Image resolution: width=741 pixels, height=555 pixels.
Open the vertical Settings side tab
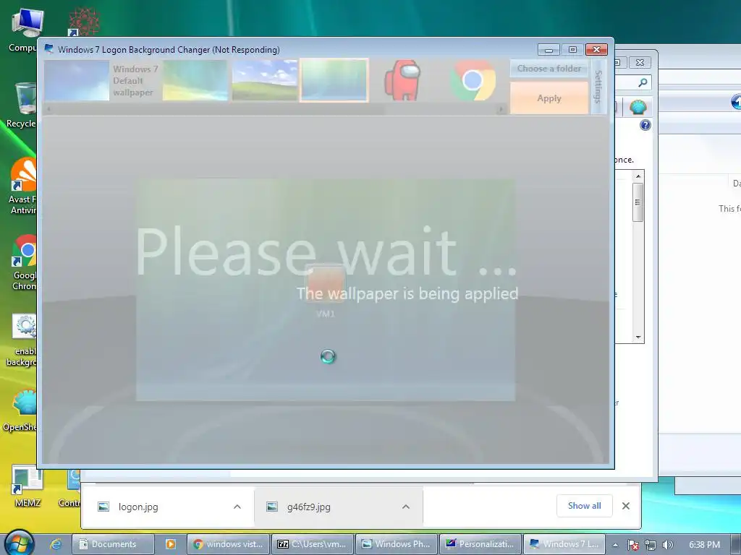[598, 87]
